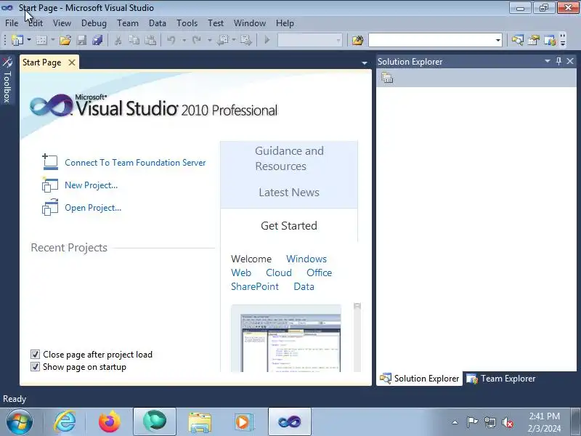Screen dimensions: 581x436
Task: Click the Navigate Backward icon
Action: coord(223,40)
